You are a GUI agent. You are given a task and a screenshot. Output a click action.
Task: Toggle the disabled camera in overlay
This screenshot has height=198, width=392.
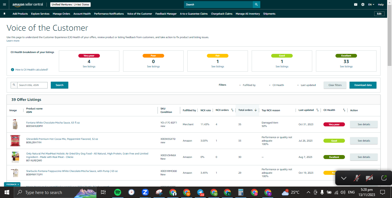pos(369,178)
